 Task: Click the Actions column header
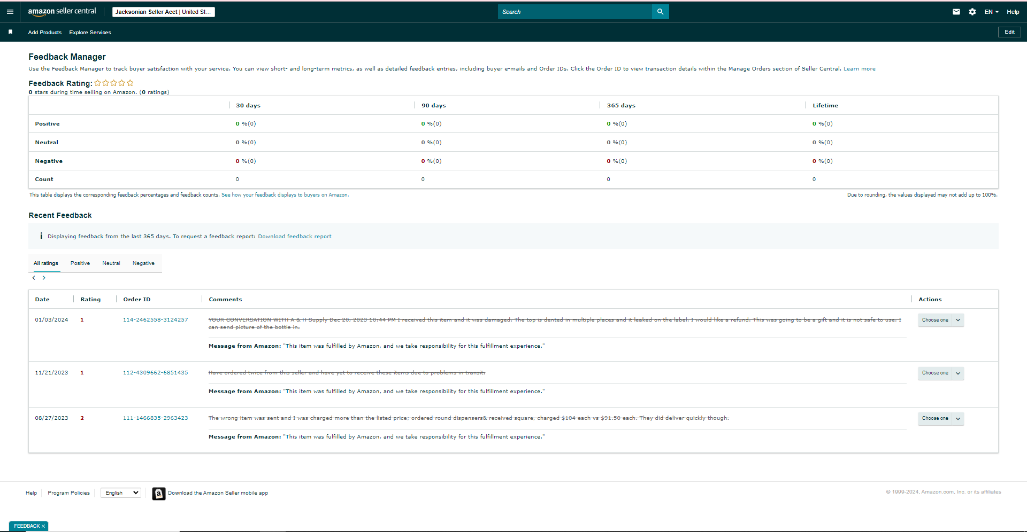[x=930, y=300]
